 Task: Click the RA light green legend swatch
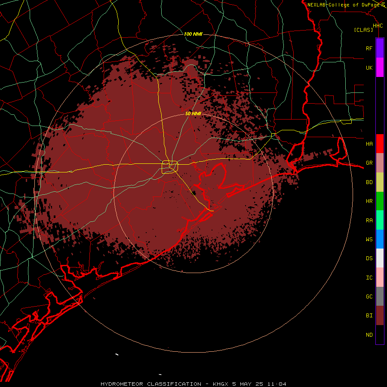[x=380, y=220]
